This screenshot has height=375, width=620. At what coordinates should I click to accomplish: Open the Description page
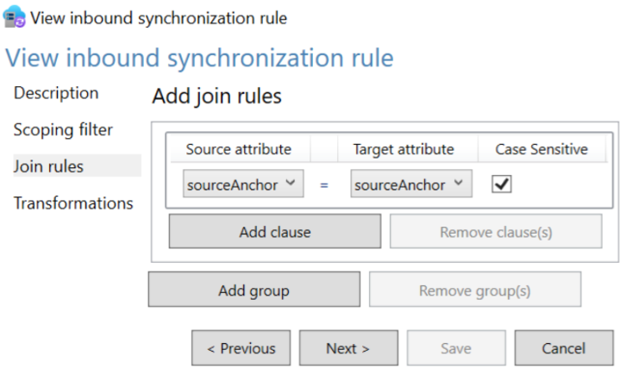[x=56, y=93]
